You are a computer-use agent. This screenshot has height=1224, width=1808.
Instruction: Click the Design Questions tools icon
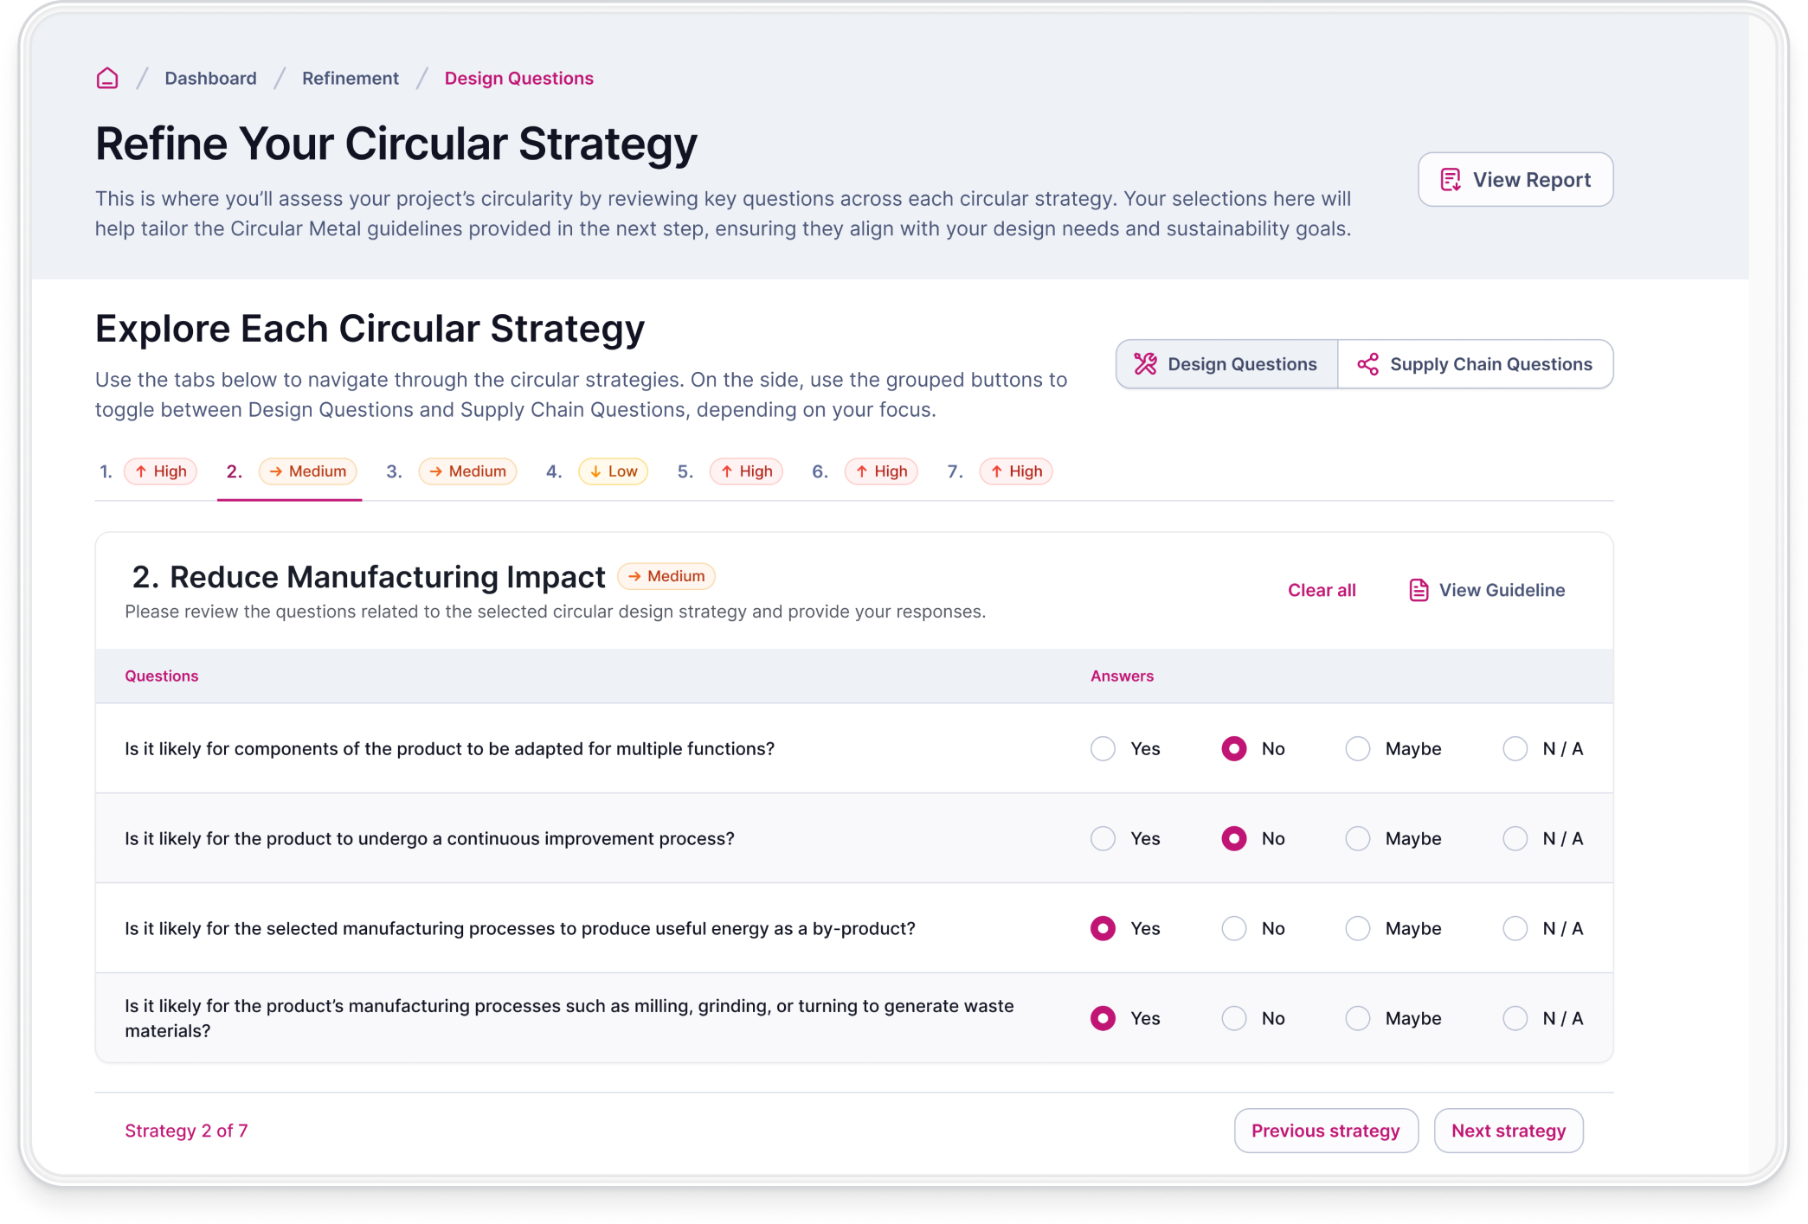coord(1145,364)
